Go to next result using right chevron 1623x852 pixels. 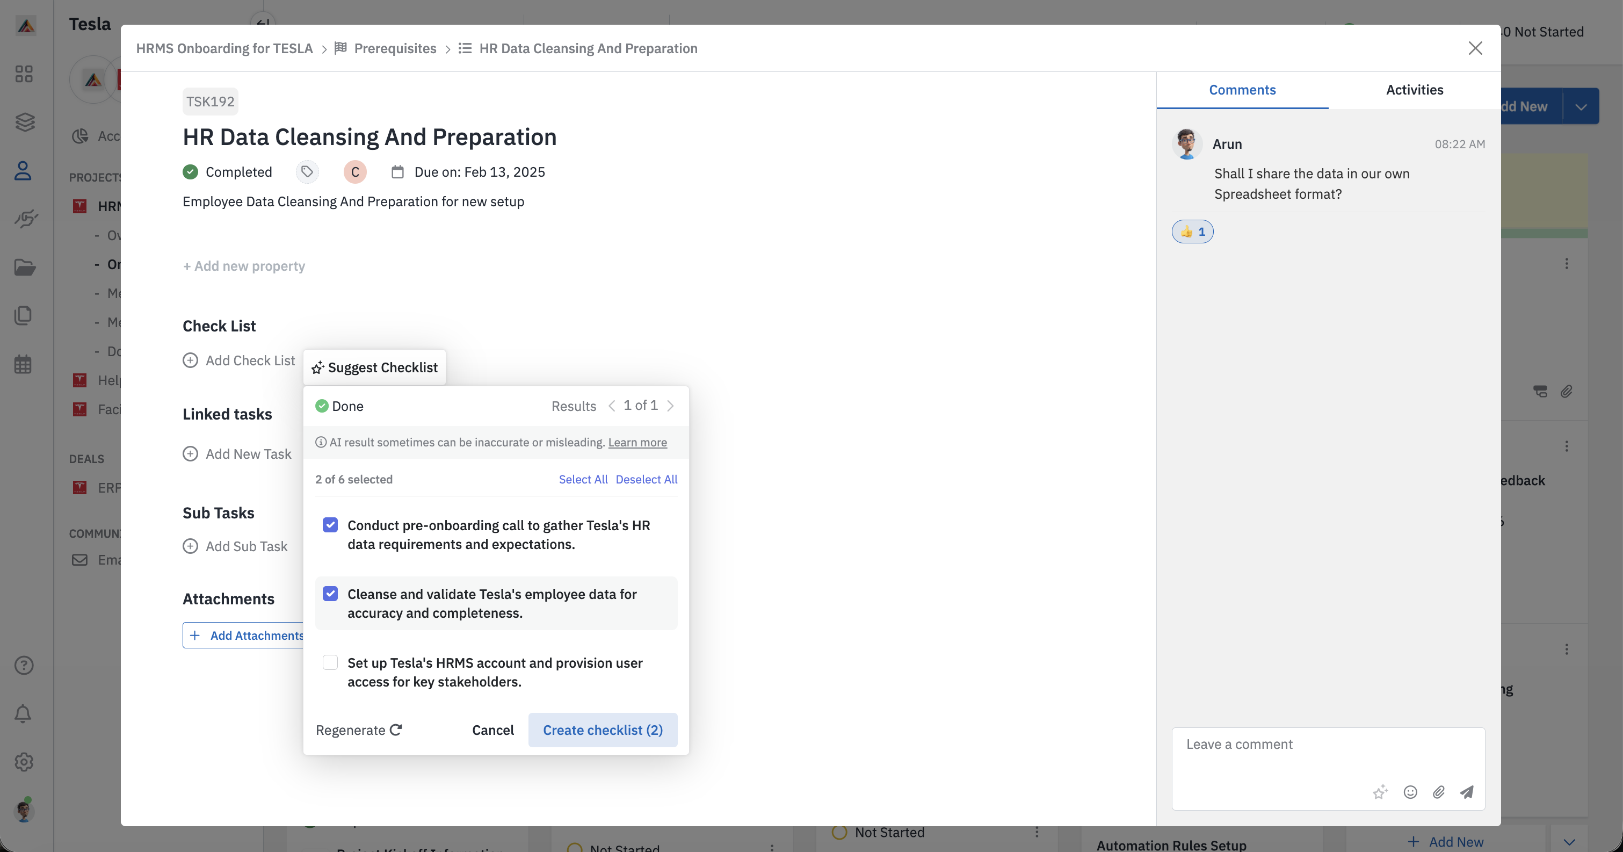(670, 406)
